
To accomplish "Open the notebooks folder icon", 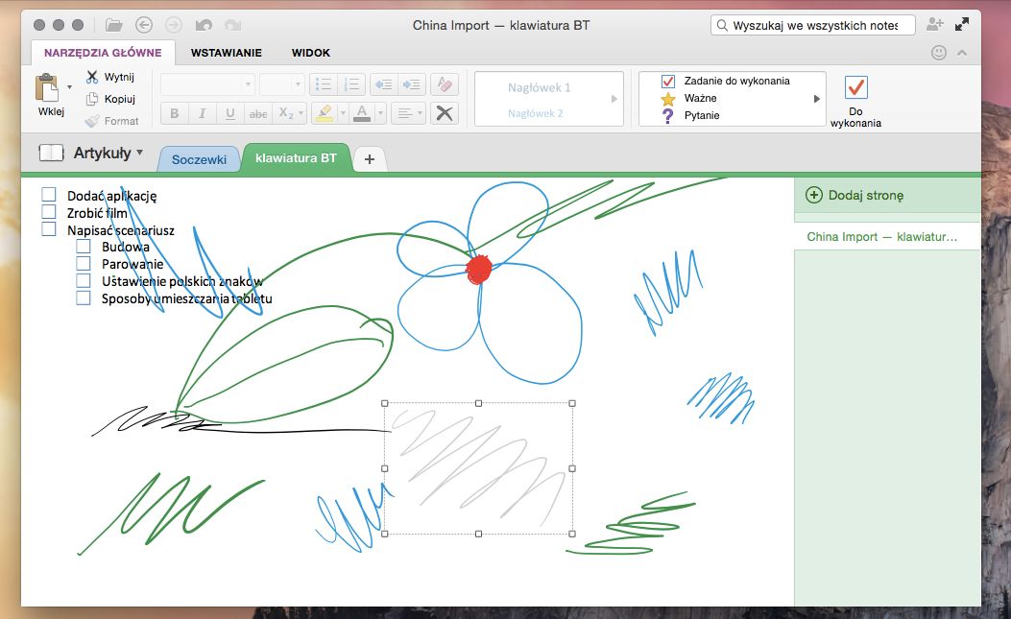I will tap(113, 25).
